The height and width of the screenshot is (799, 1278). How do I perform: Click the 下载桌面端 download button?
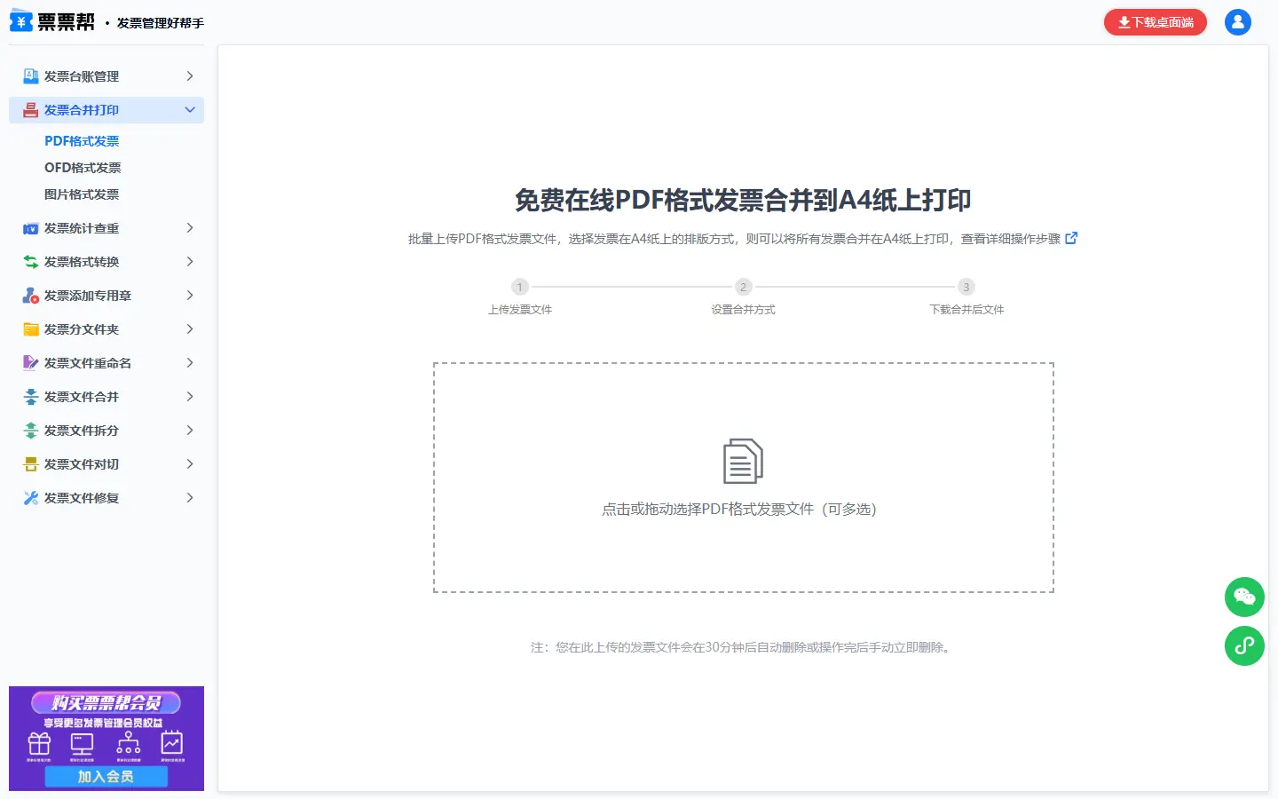pos(1156,22)
